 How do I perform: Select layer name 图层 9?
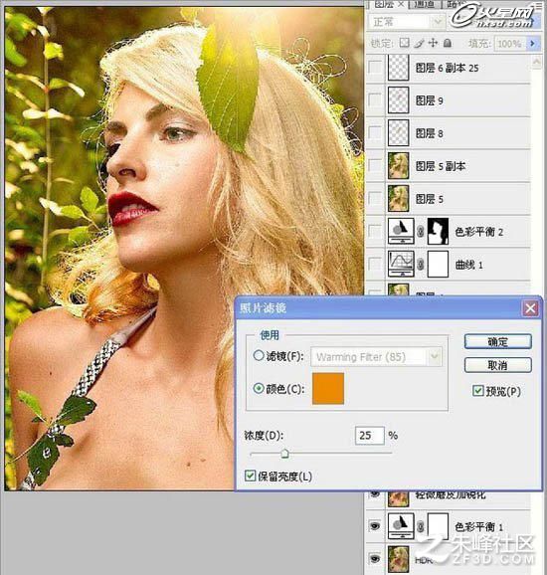(x=429, y=100)
